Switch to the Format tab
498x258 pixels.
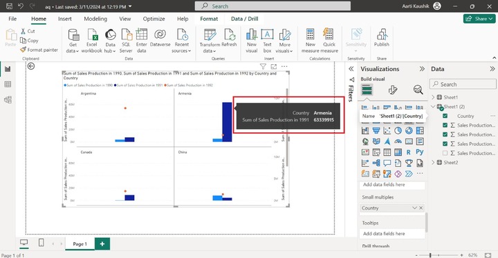[x=209, y=19]
